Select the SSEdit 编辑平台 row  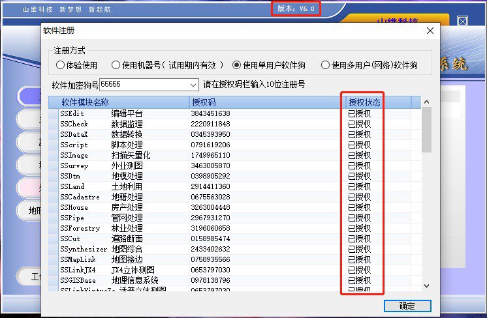tap(235, 113)
